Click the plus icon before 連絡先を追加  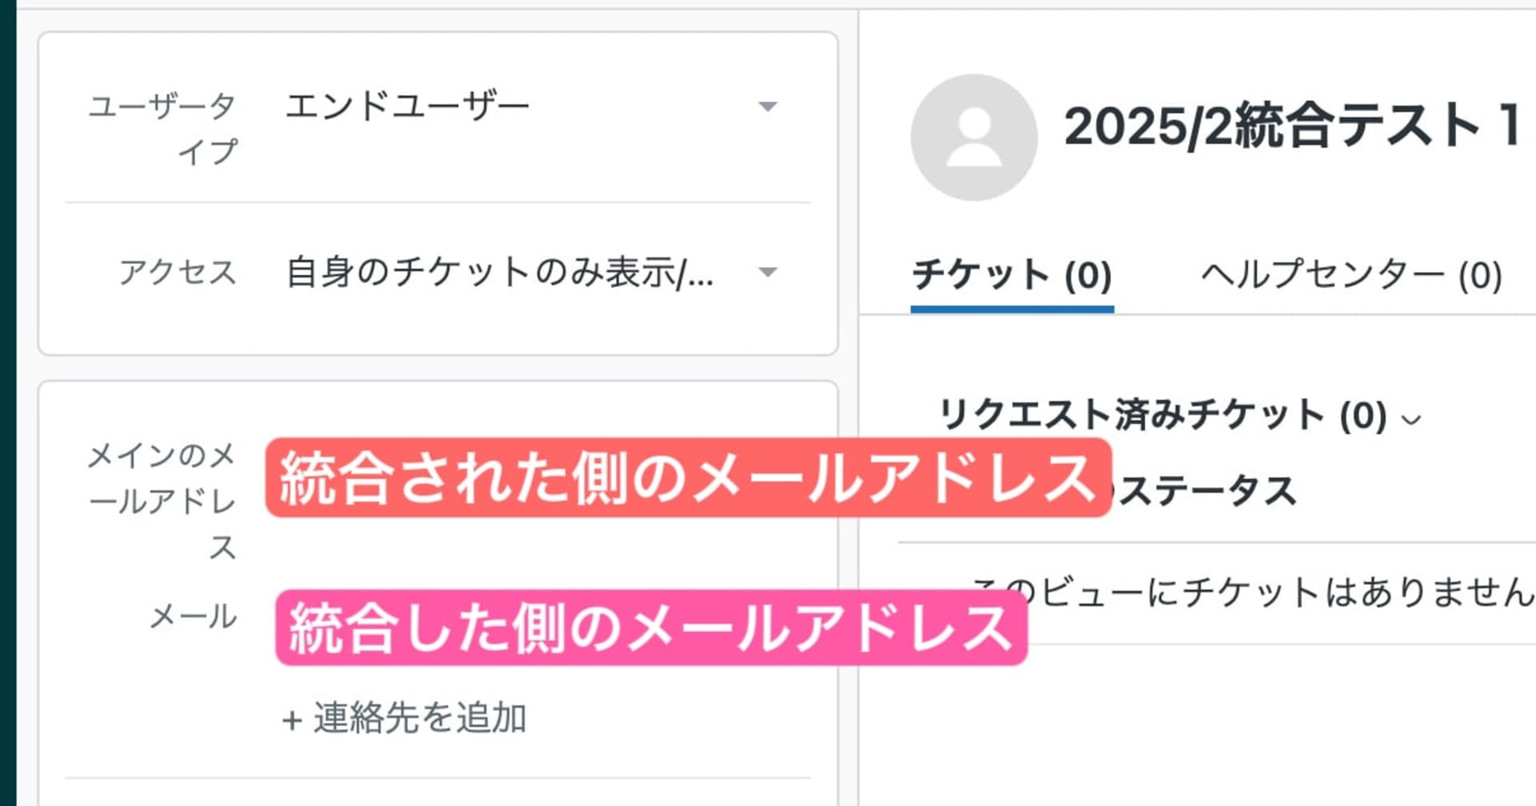[x=292, y=720]
